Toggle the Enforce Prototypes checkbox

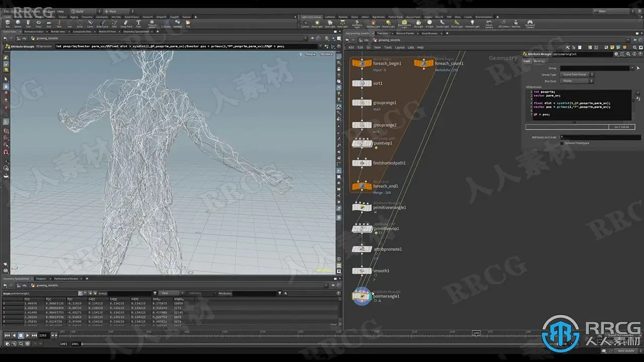tap(562, 143)
